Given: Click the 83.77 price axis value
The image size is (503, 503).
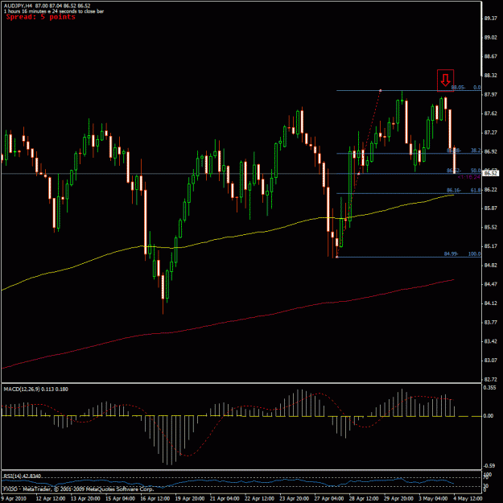Looking at the screenshot, I should coord(490,322).
